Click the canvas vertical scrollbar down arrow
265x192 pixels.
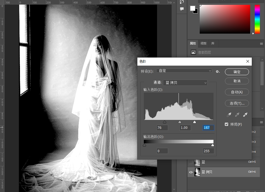[x=174, y=190]
